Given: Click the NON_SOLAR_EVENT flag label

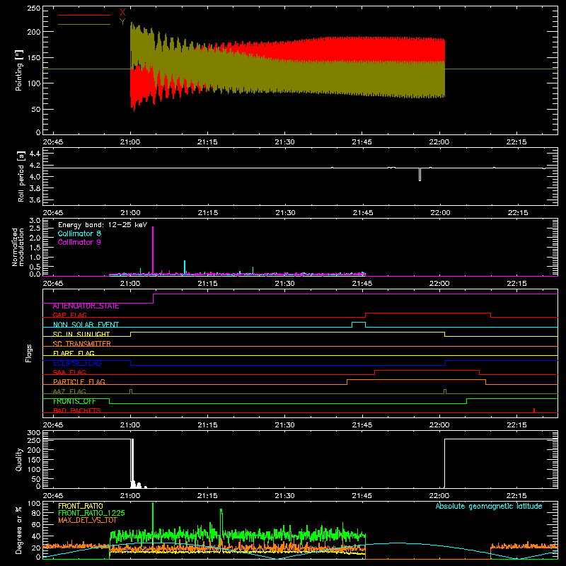Looking at the screenshot, I should pyautogui.click(x=86, y=325).
